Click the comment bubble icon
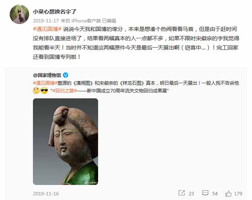Image resolution: width=252 pixels, height=200 pixels. coord(205,193)
